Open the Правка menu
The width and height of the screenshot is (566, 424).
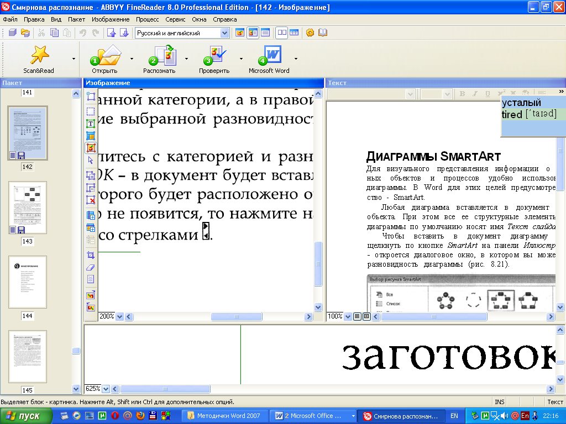pos(34,19)
